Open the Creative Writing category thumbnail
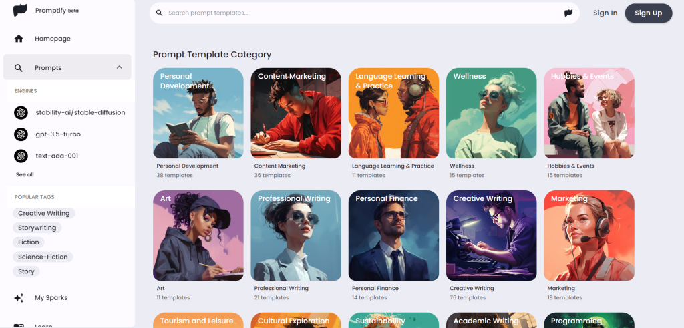Screen dimensions: 684x328 pos(491,235)
